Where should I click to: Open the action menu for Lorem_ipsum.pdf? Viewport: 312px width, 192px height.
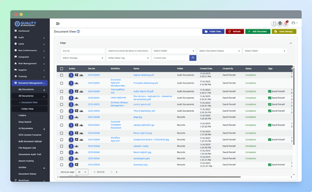[71, 105]
